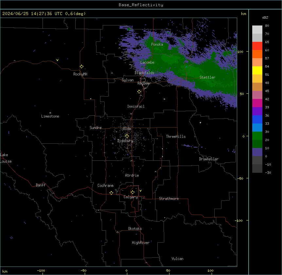Click the asterisk marker above Limestone
This screenshot has width=282, height=275.
(x=50, y=113)
